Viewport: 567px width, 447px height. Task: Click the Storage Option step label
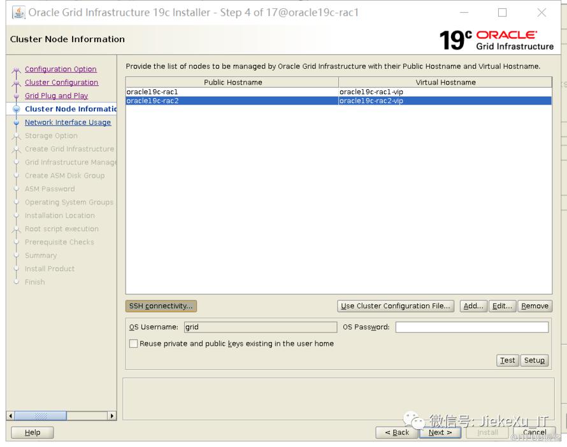(x=52, y=136)
